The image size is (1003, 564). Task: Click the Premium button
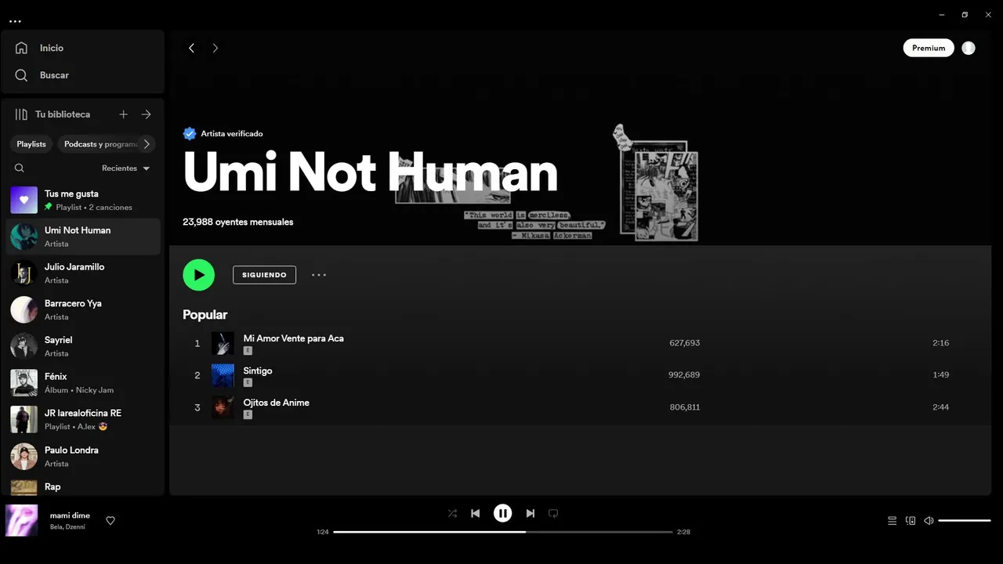click(929, 48)
